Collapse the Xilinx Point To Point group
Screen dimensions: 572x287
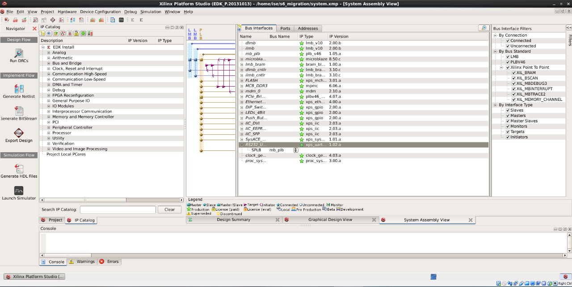pyautogui.click(x=501, y=67)
